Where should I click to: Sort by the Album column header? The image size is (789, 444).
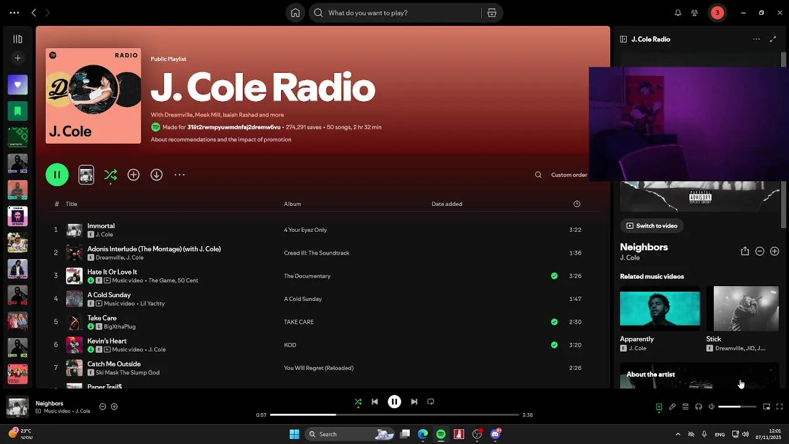(292, 204)
